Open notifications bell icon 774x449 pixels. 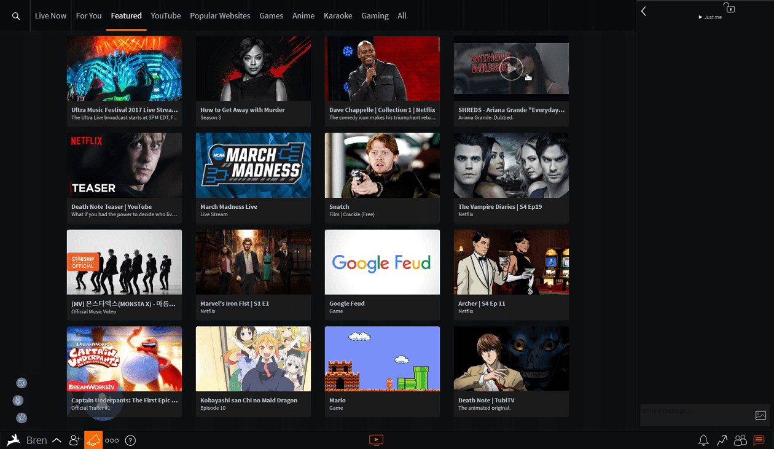(x=703, y=440)
